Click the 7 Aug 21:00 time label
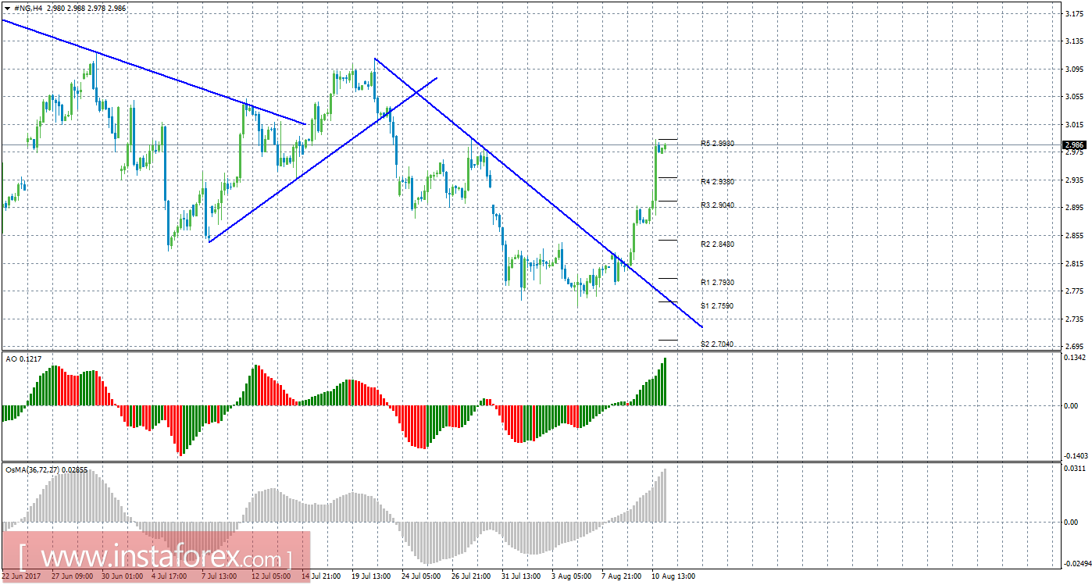This screenshot has height=585, width=1092. pos(621,576)
